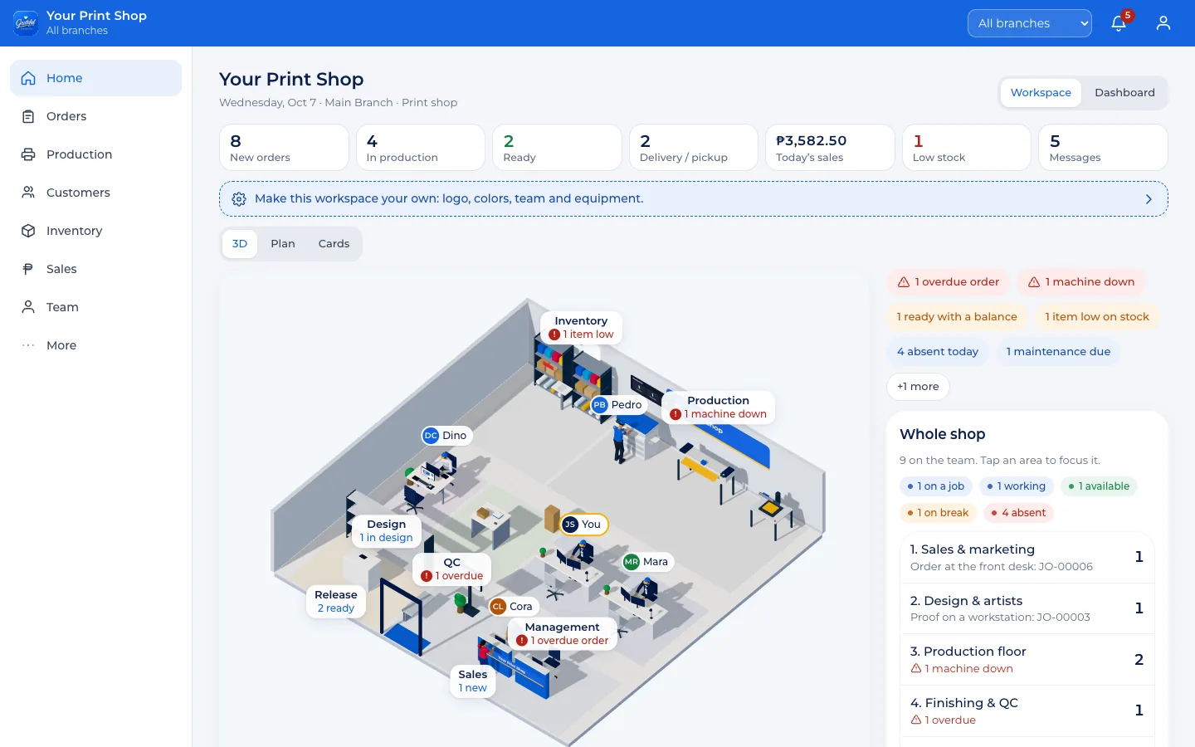
Task: Switch to Plan view
Action: click(283, 244)
